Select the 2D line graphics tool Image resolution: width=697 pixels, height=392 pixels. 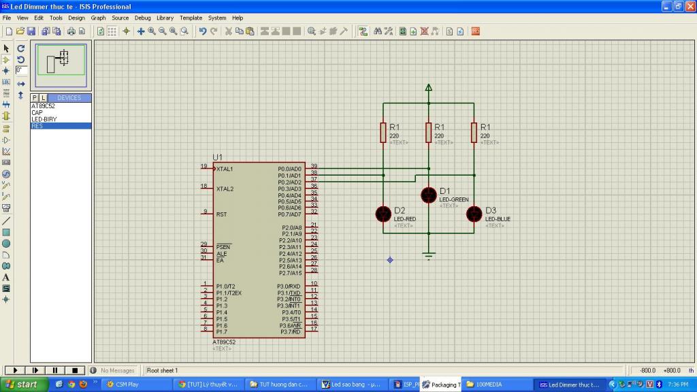[x=6, y=220]
